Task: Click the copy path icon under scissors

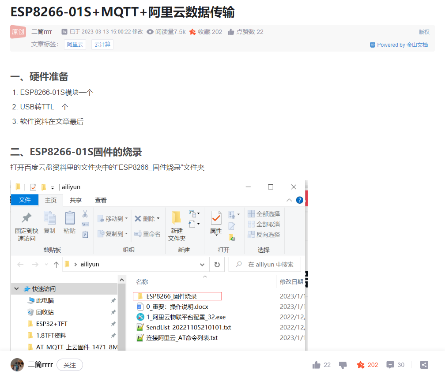Action: (85, 225)
